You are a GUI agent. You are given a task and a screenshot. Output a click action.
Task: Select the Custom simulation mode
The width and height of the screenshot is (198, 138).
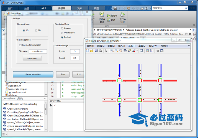pos(62,28)
